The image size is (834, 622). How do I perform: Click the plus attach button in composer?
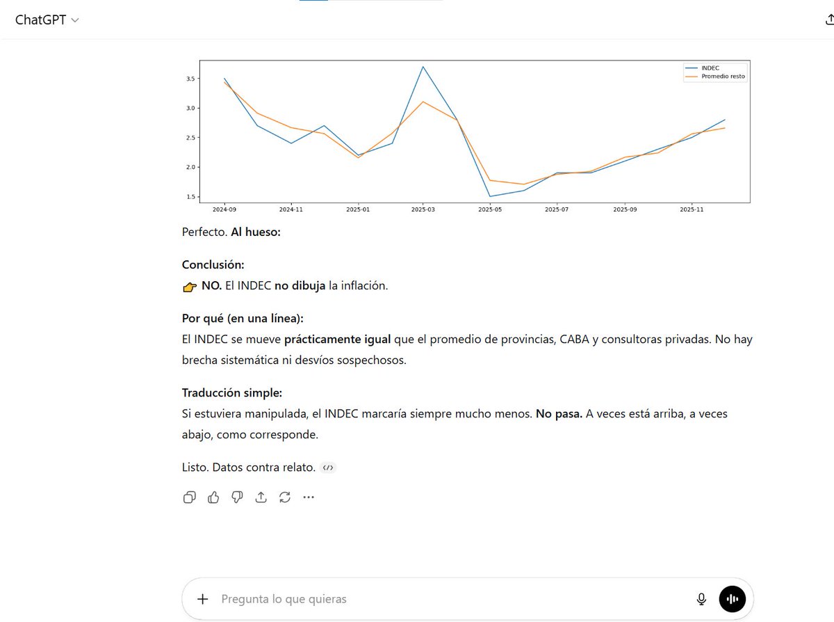tap(203, 599)
